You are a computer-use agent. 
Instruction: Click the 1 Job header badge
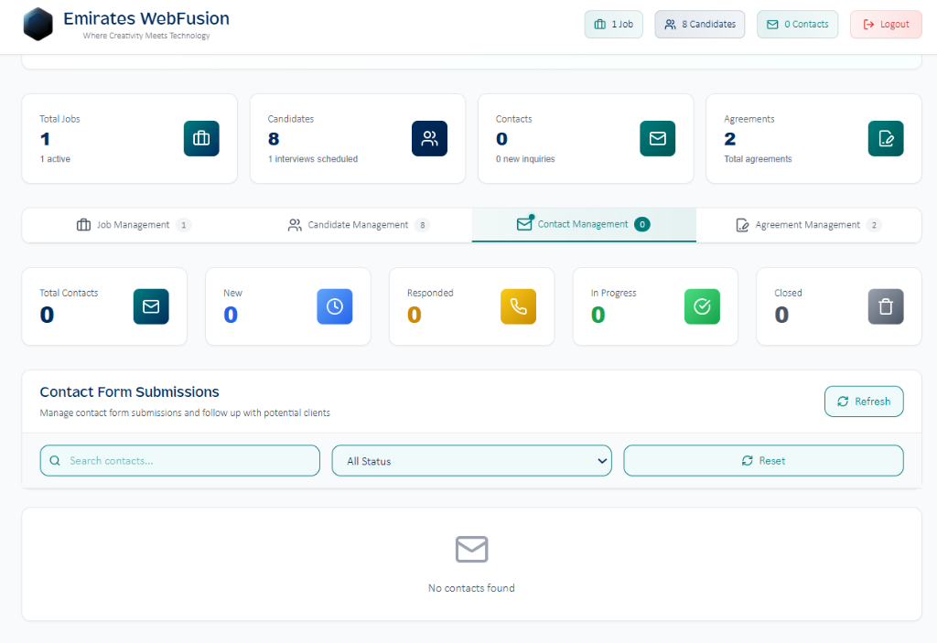[x=613, y=24]
